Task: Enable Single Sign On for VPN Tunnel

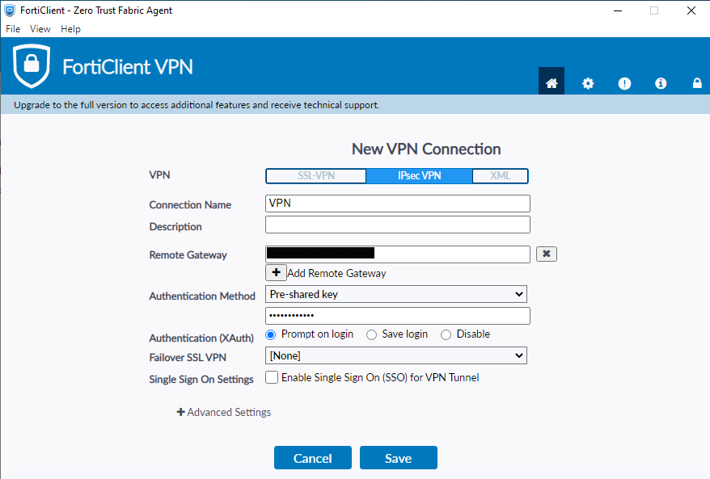Action: [272, 377]
